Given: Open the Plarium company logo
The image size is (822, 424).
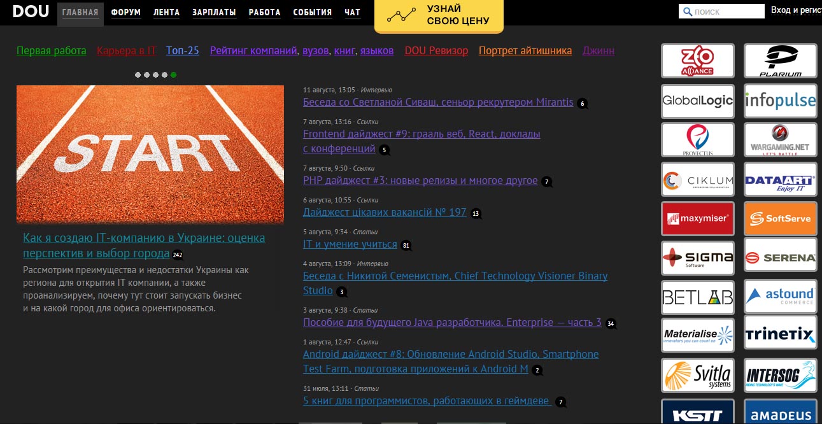Looking at the screenshot, I should 781,61.
